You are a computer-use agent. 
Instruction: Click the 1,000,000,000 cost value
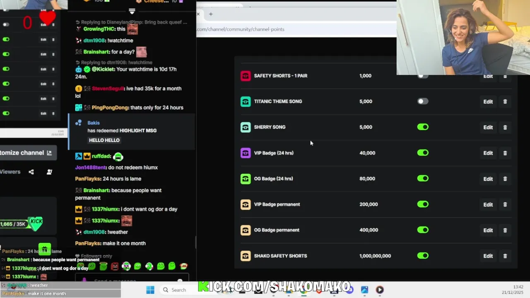375,256
